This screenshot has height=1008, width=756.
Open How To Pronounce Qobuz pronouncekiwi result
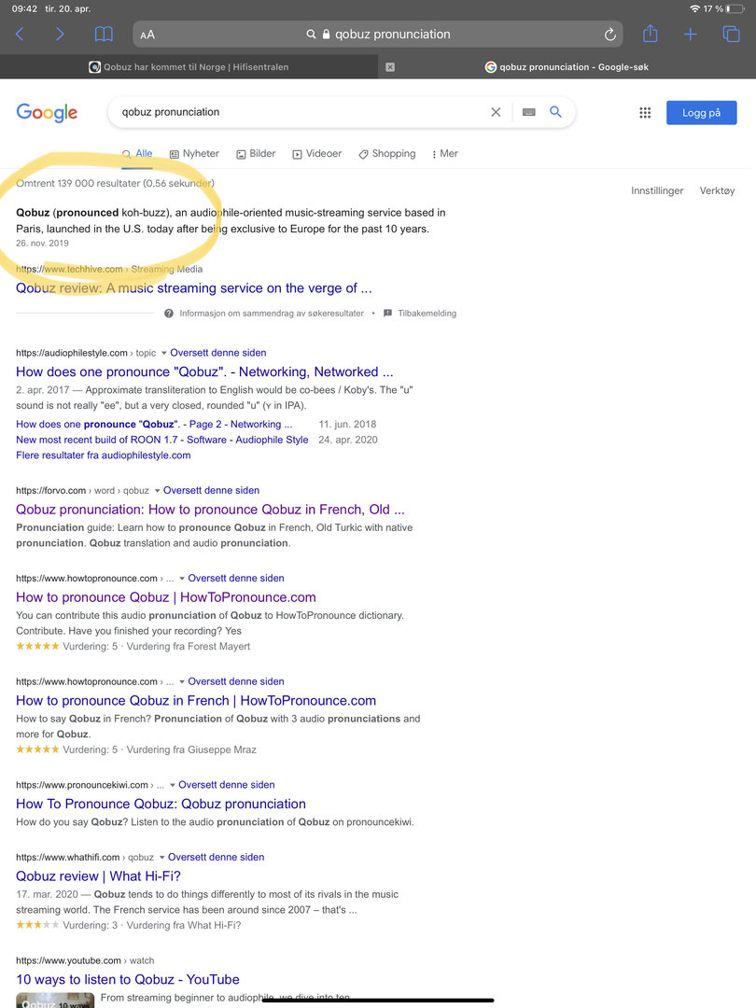161,804
